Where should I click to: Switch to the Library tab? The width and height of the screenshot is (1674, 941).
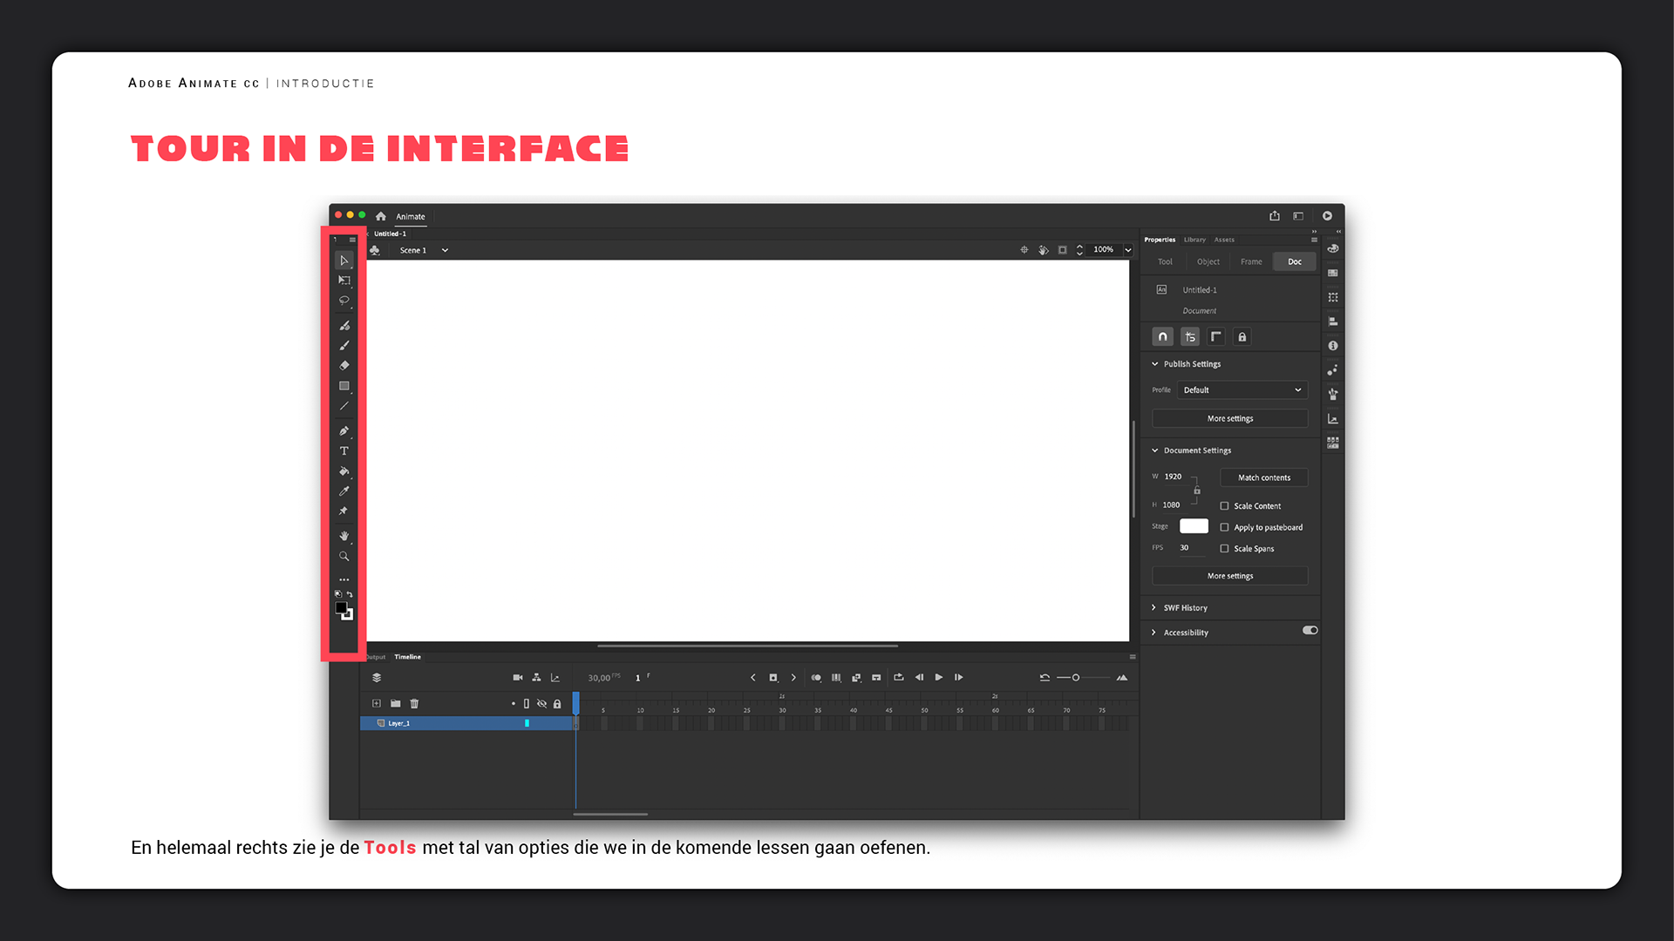(1194, 240)
